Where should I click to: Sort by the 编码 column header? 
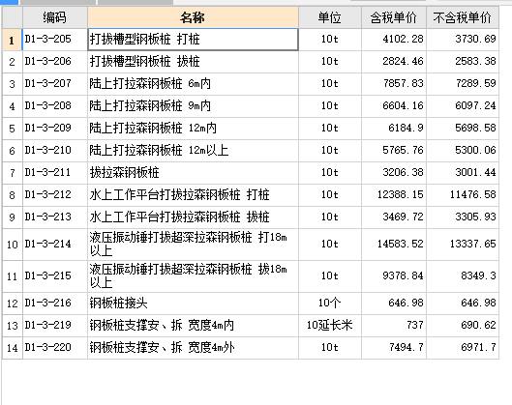pos(55,17)
